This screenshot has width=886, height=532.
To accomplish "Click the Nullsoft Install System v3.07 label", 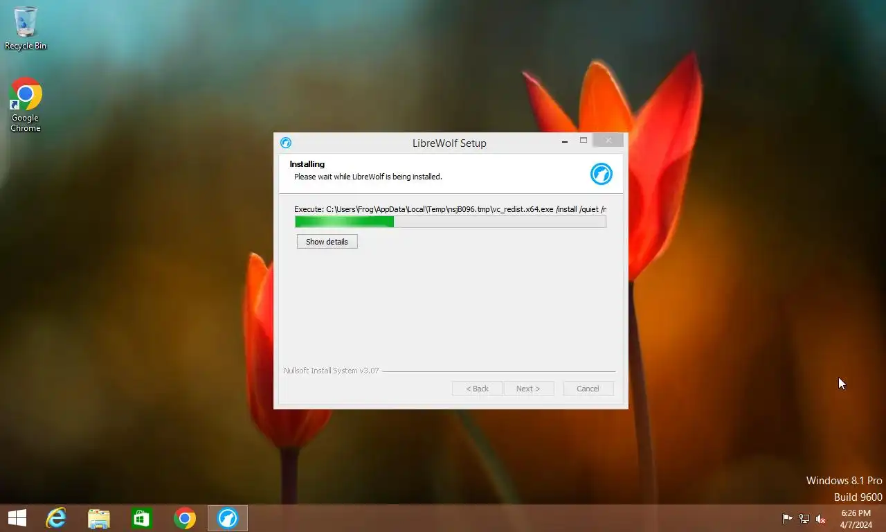I will coord(332,371).
